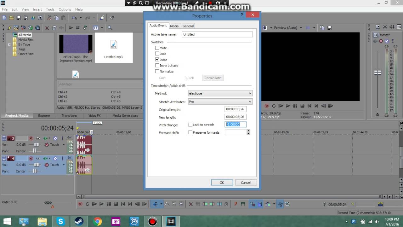Click Play in timeline transport bar
The width and height of the screenshot is (403, 227).
click(101, 204)
